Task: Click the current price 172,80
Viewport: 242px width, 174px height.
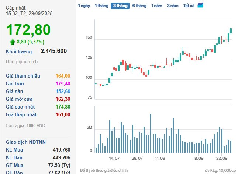Action: 28,30
